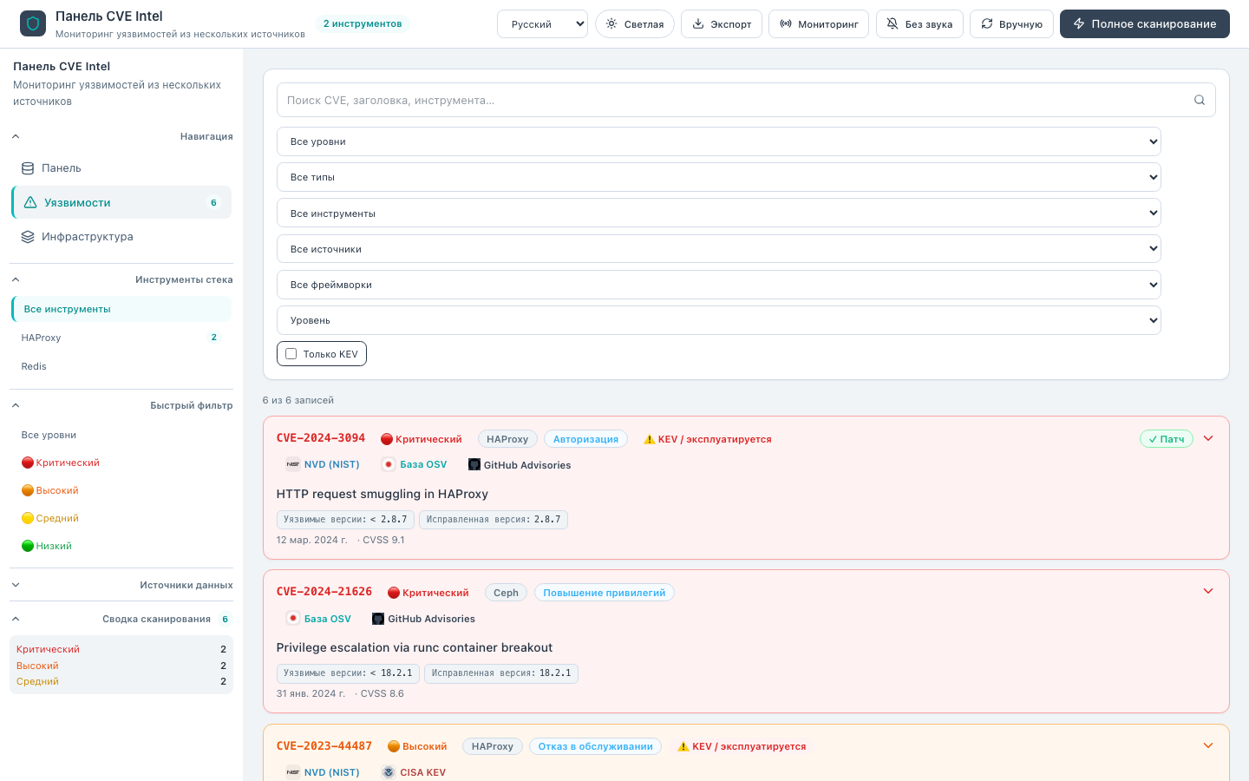
Task: Toggle the Без звука sound button
Action: pyautogui.click(x=919, y=24)
